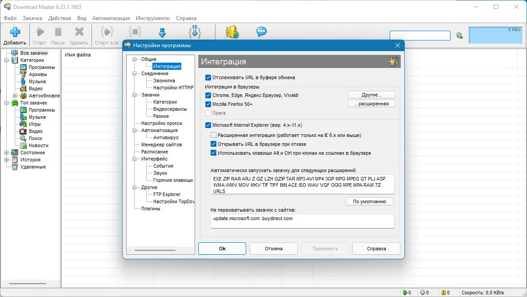The height and width of the screenshot is (297, 527).
Task: Click the Игры gamepad icon
Action: 23,124
